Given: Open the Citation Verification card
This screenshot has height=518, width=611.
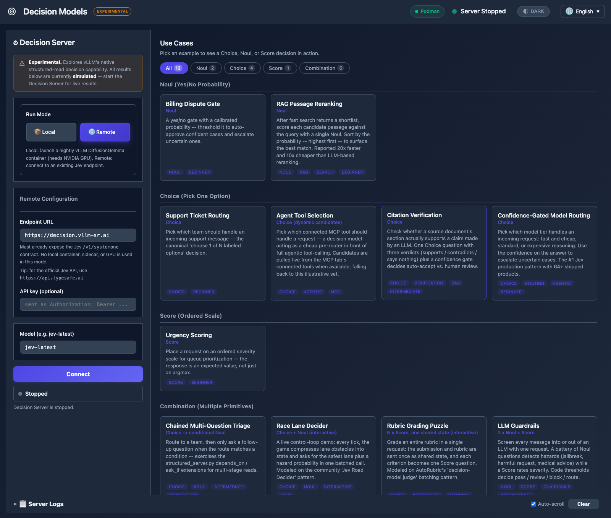Looking at the screenshot, I should (x=434, y=253).
